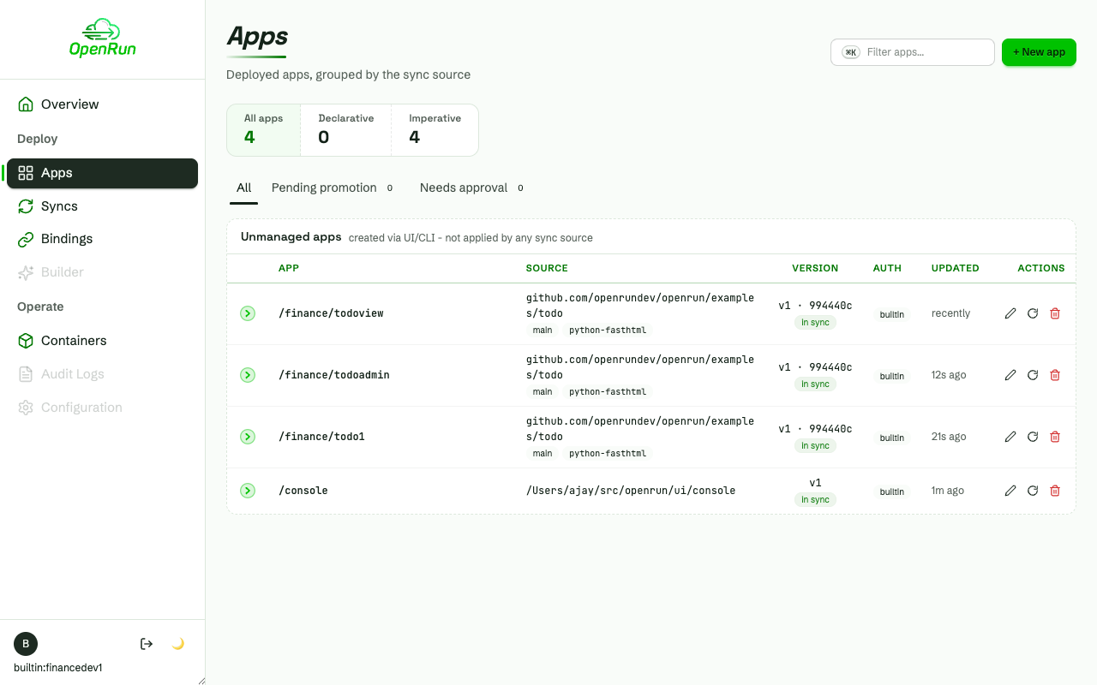Reload the /finance/todoview app

coord(1033,313)
